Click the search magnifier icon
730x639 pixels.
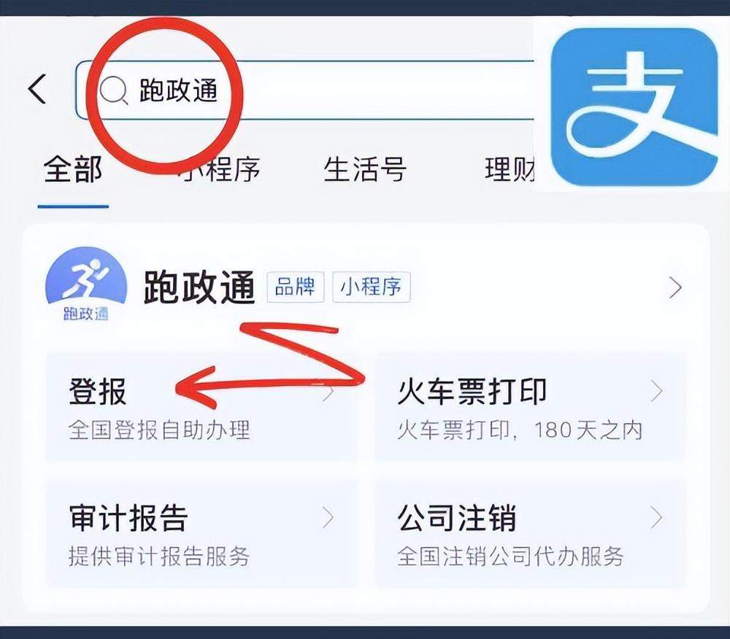point(113,90)
